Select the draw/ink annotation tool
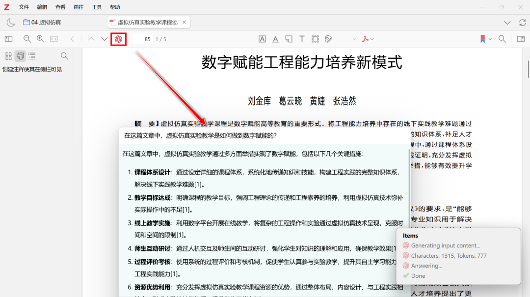This screenshot has width=530, height=297. pyautogui.click(x=329, y=39)
